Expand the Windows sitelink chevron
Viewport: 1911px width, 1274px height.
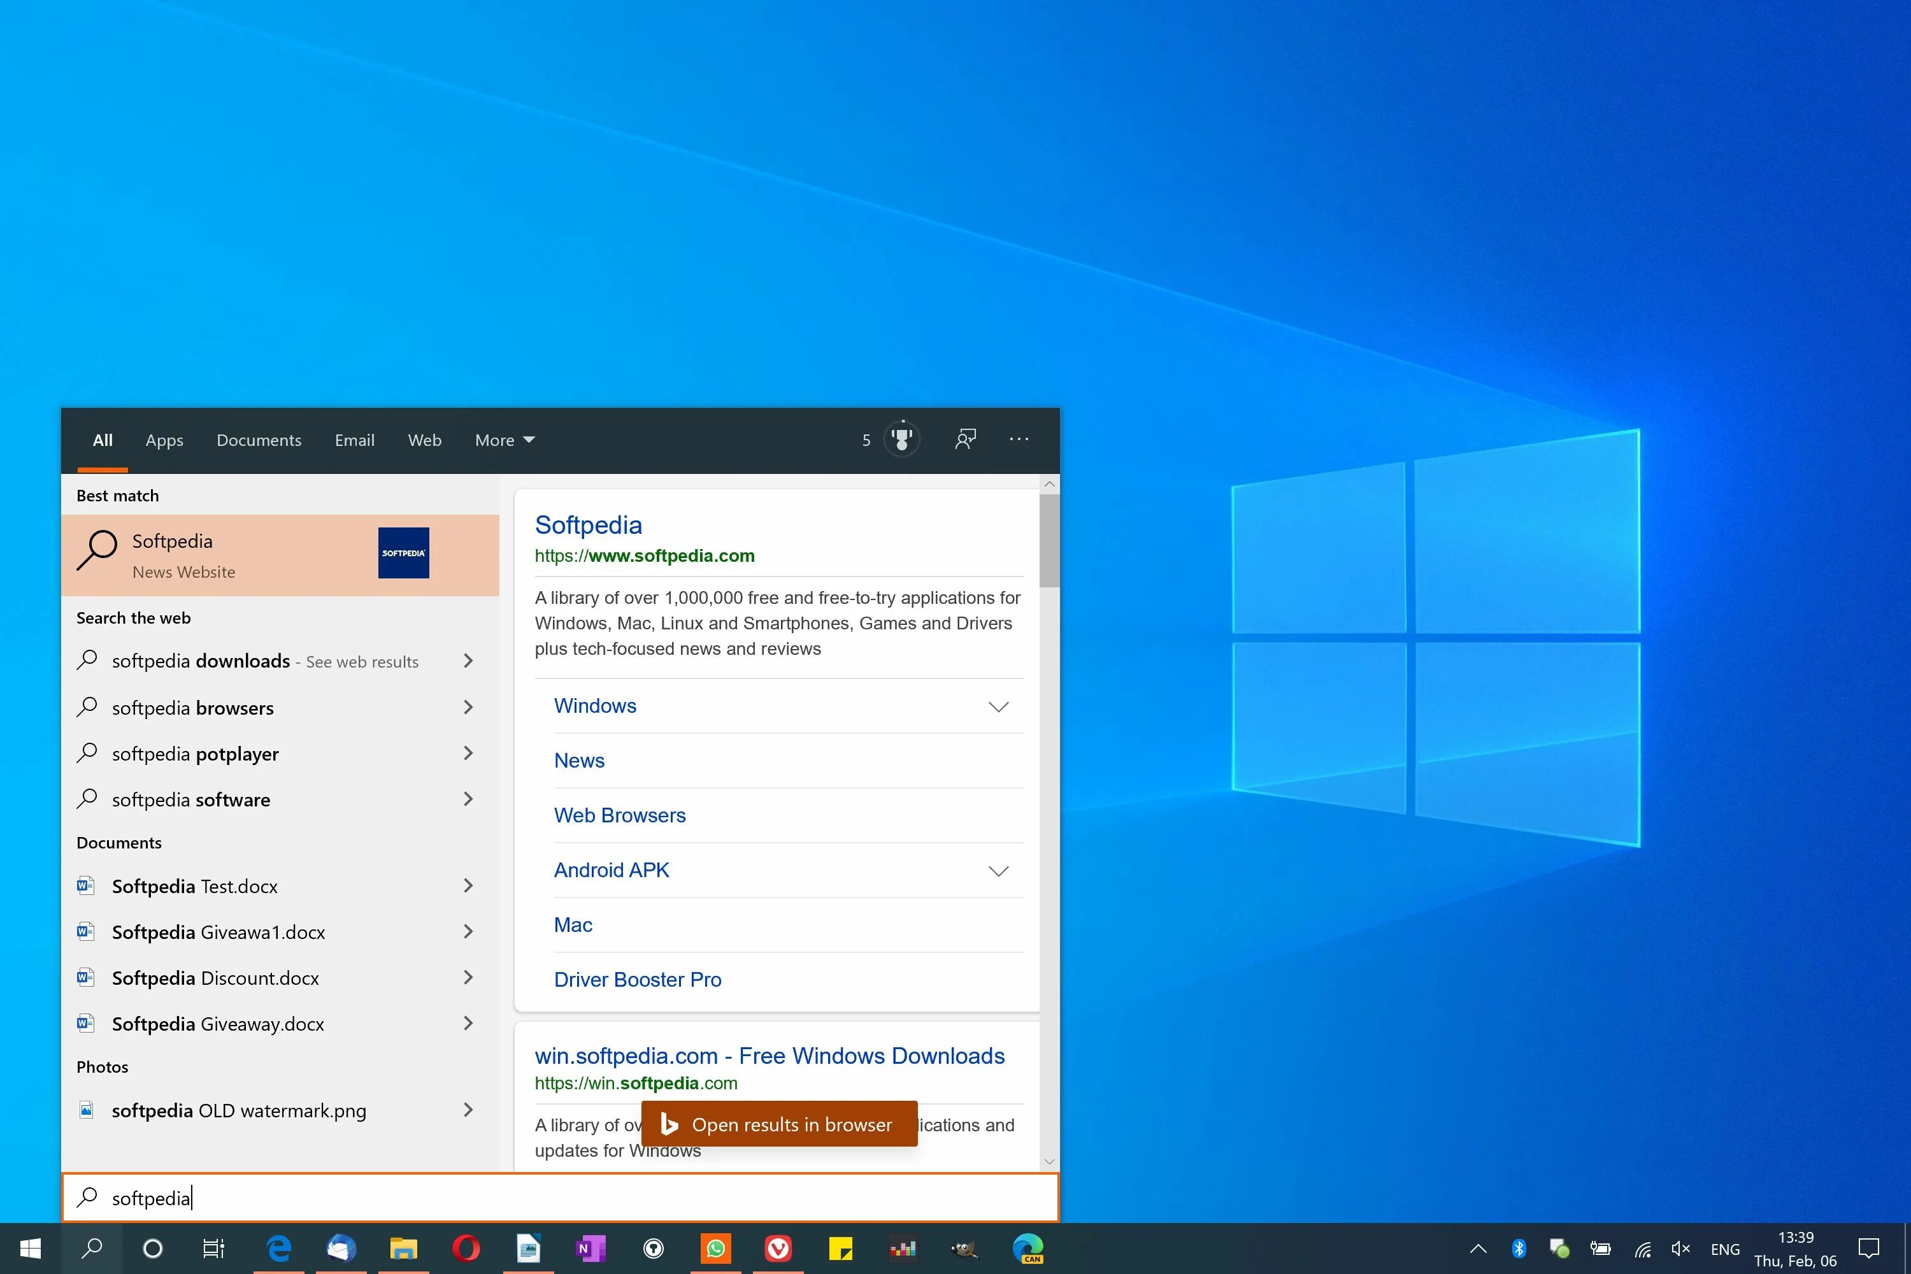pyautogui.click(x=998, y=707)
